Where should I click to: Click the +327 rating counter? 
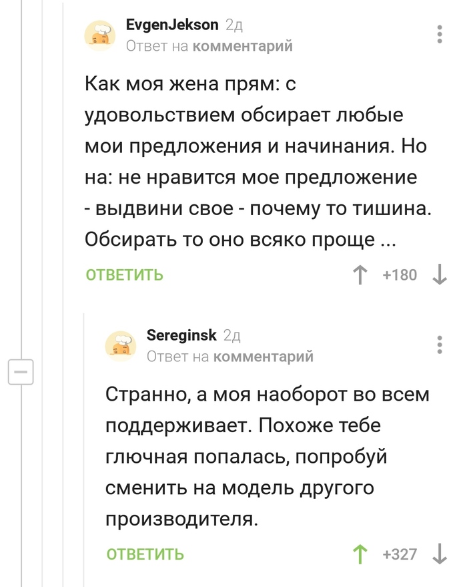pos(399,554)
